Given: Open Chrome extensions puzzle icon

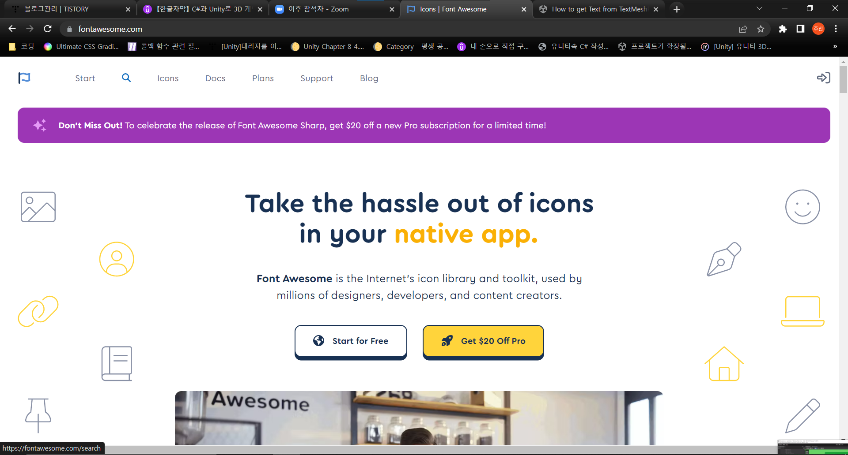Looking at the screenshot, I should coord(783,29).
